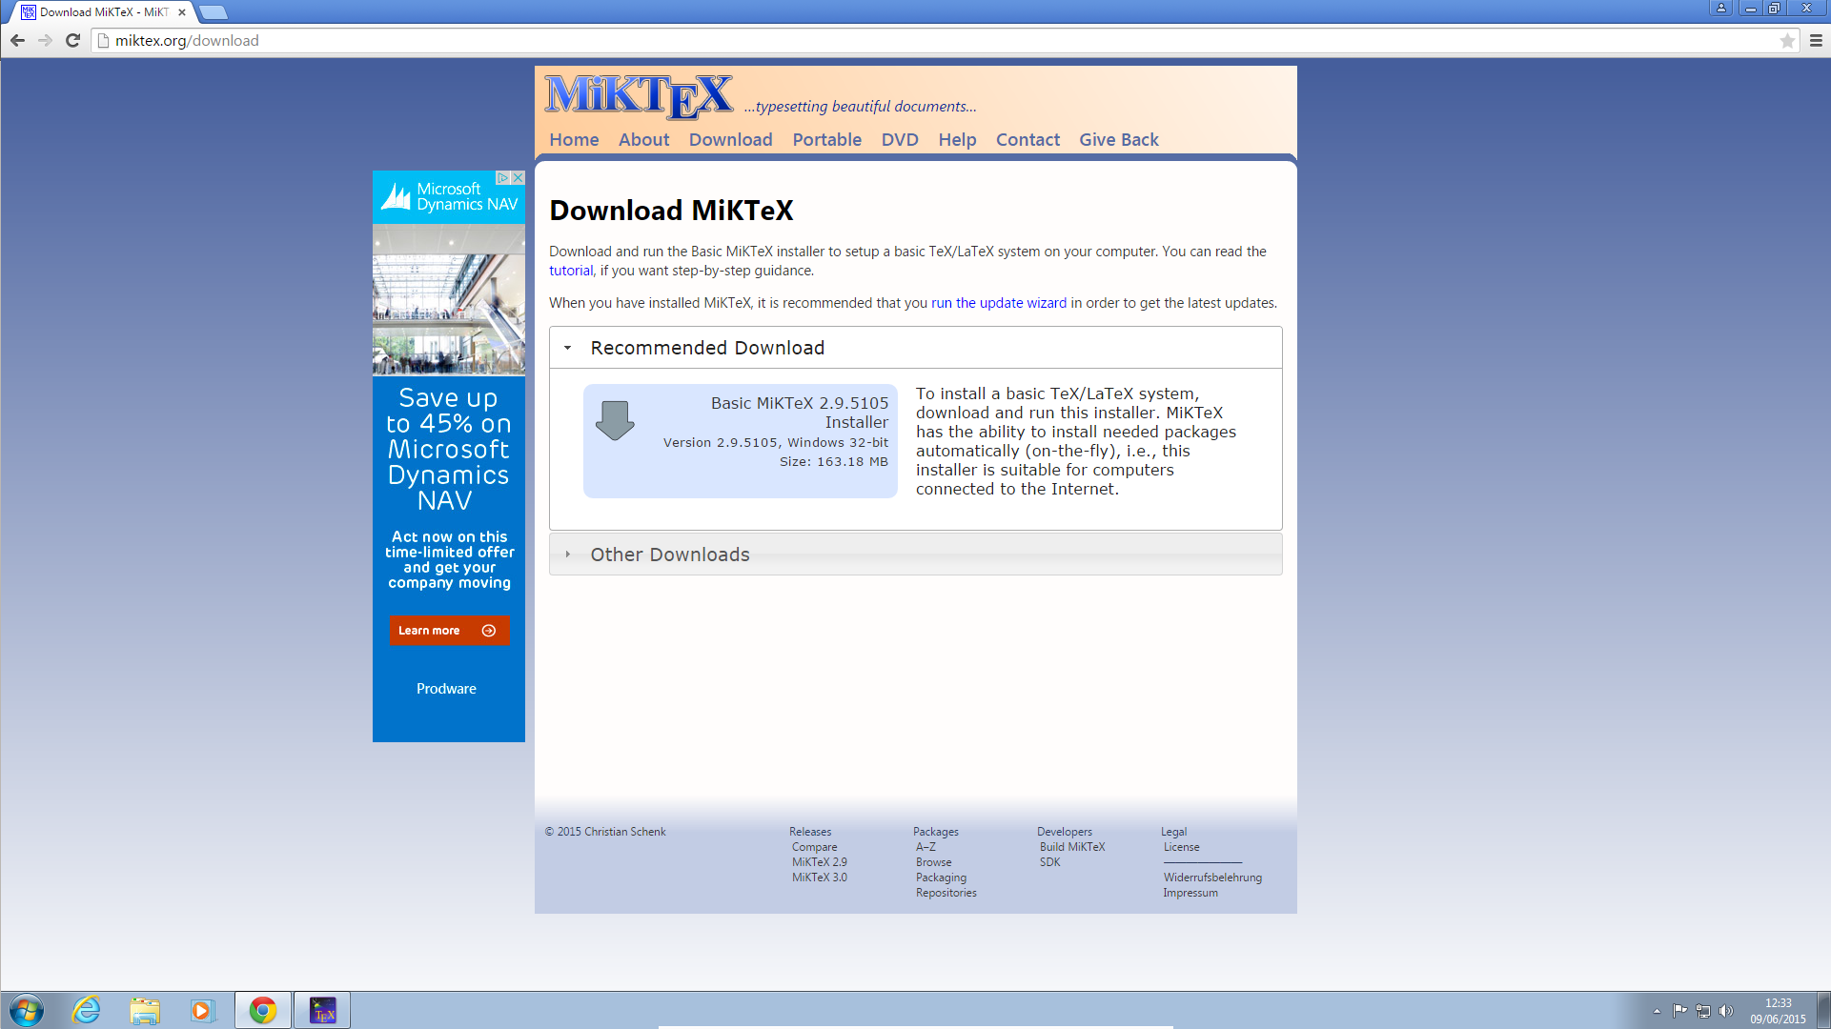Open the Contact navigation menu item

pos(1028,139)
